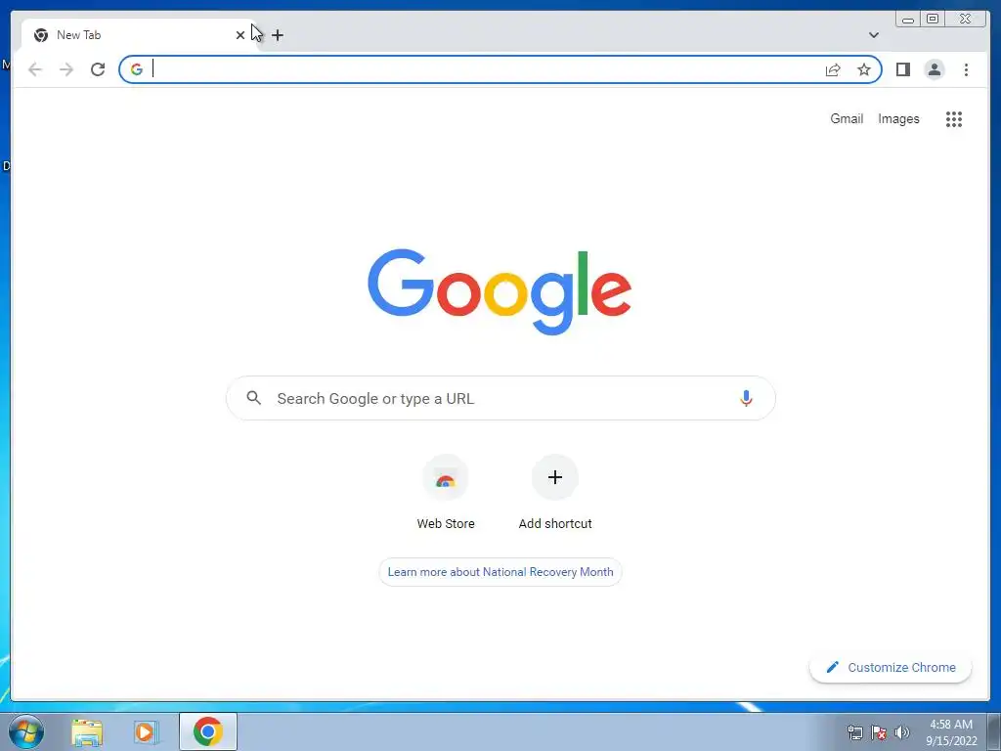1001x751 pixels.
Task: Open Images link
Action: tap(898, 118)
